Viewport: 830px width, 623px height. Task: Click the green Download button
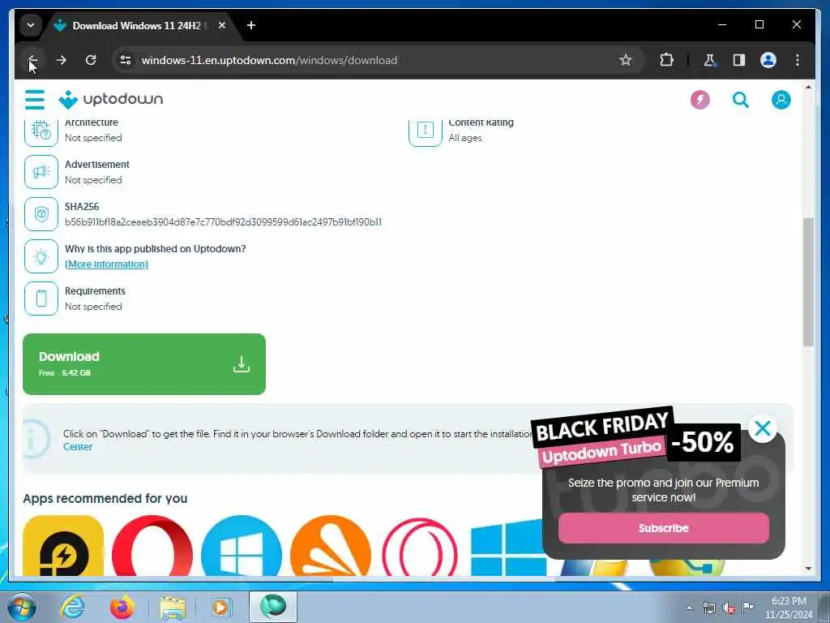click(x=144, y=364)
